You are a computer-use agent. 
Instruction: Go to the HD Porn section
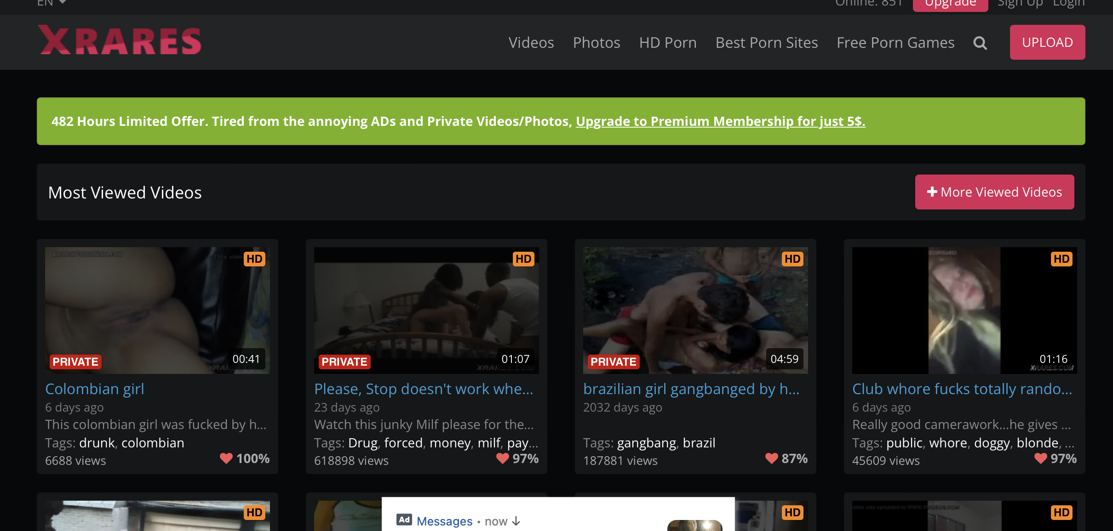click(668, 43)
